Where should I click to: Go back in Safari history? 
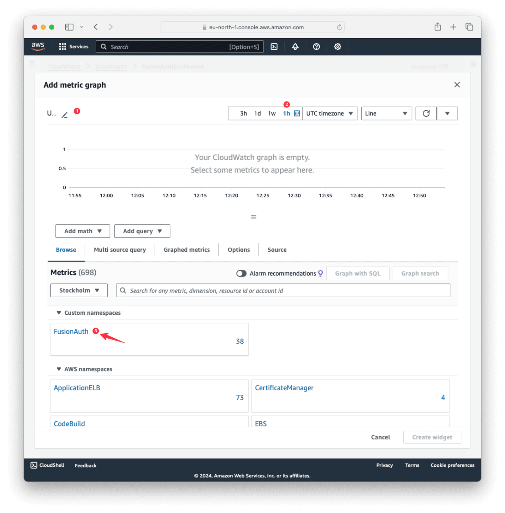(96, 27)
